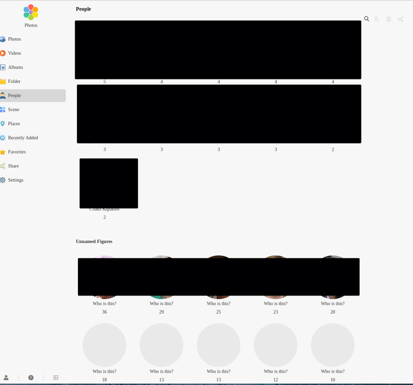Click the People avatar icon in sidebar
The width and height of the screenshot is (413, 385).
tap(2, 95)
